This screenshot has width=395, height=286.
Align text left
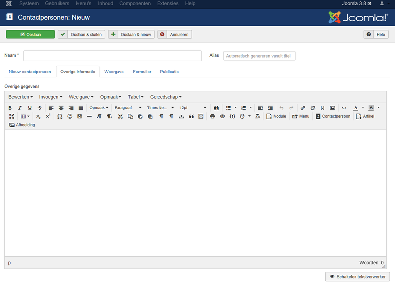tap(51, 108)
